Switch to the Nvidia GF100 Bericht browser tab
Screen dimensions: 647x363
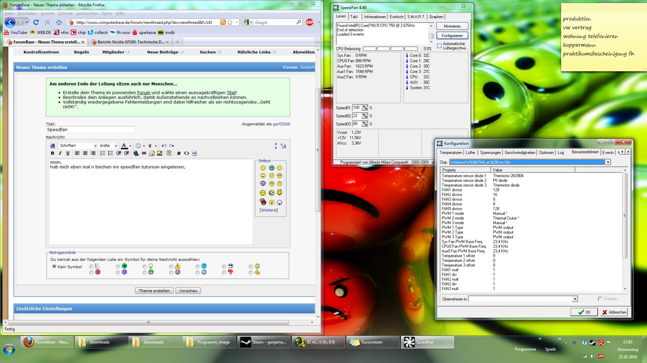tap(130, 42)
